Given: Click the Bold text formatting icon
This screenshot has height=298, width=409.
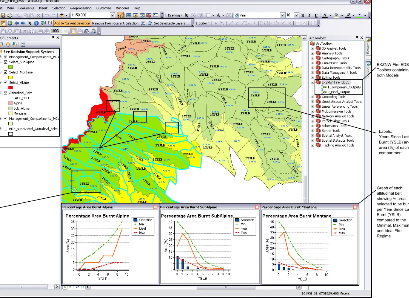Looking at the screenshot, I should point(303,15).
